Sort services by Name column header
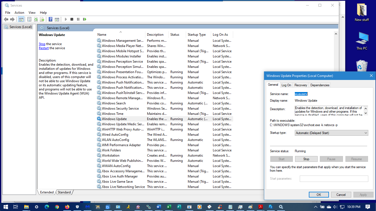Viewport: 376px width, 211px height. pos(121,35)
